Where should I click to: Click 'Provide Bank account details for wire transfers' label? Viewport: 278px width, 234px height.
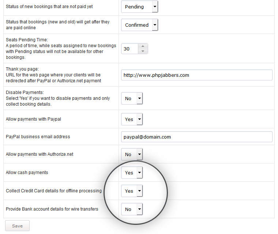(52, 209)
